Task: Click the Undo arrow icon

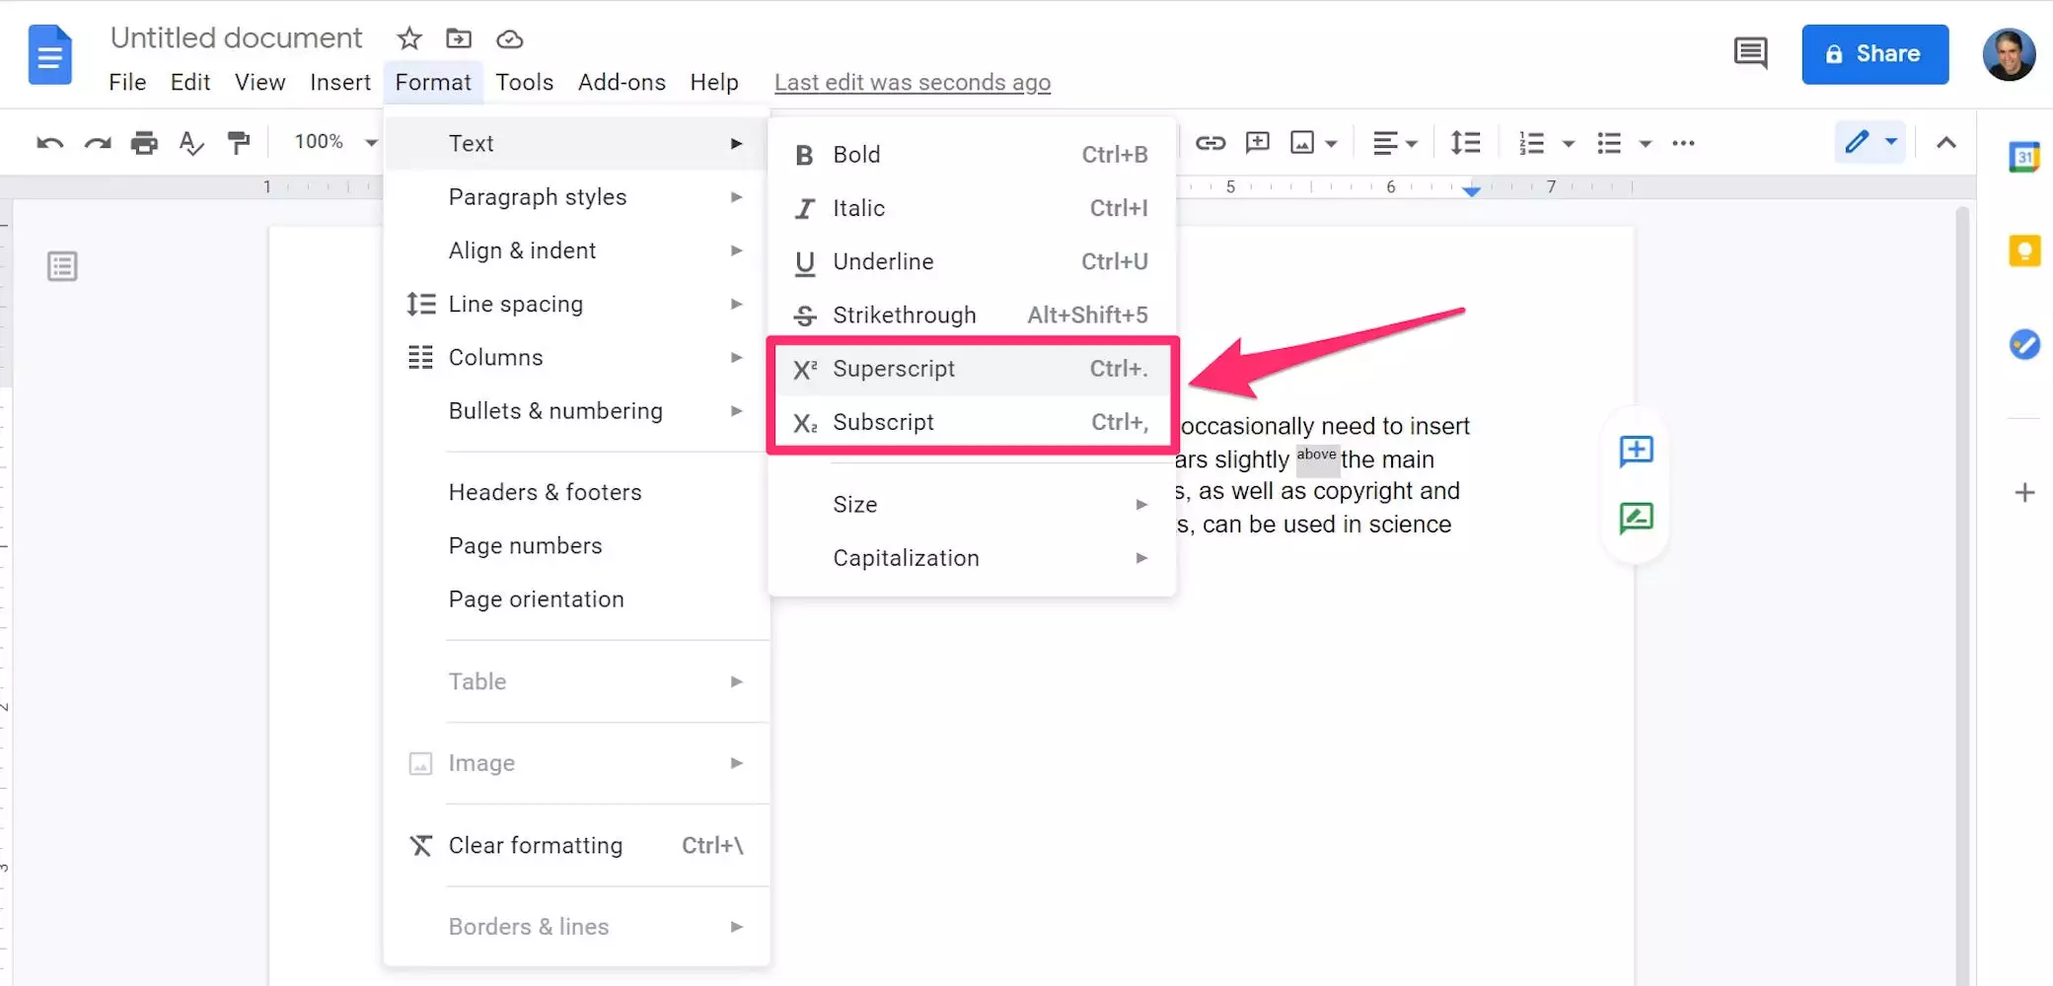Action: pyautogui.click(x=49, y=143)
